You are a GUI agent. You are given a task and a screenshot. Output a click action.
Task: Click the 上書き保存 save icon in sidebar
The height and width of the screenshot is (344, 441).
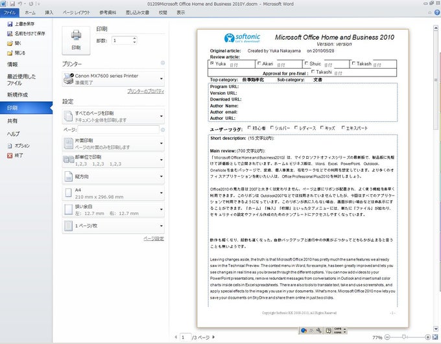tap(10, 24)
